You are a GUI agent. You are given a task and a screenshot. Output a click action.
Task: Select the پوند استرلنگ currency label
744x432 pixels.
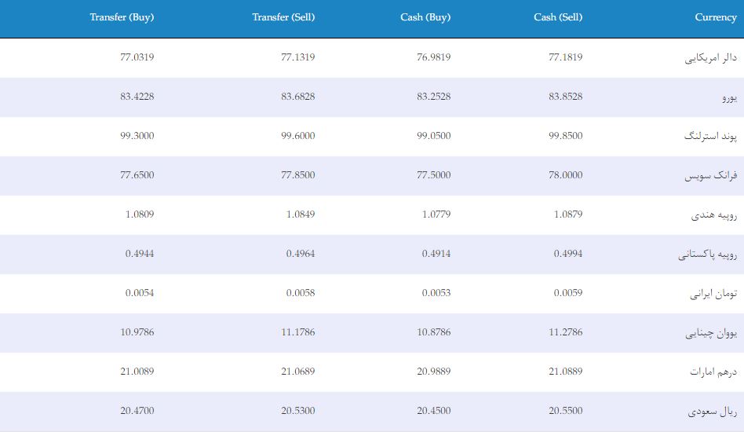(710, 136)
